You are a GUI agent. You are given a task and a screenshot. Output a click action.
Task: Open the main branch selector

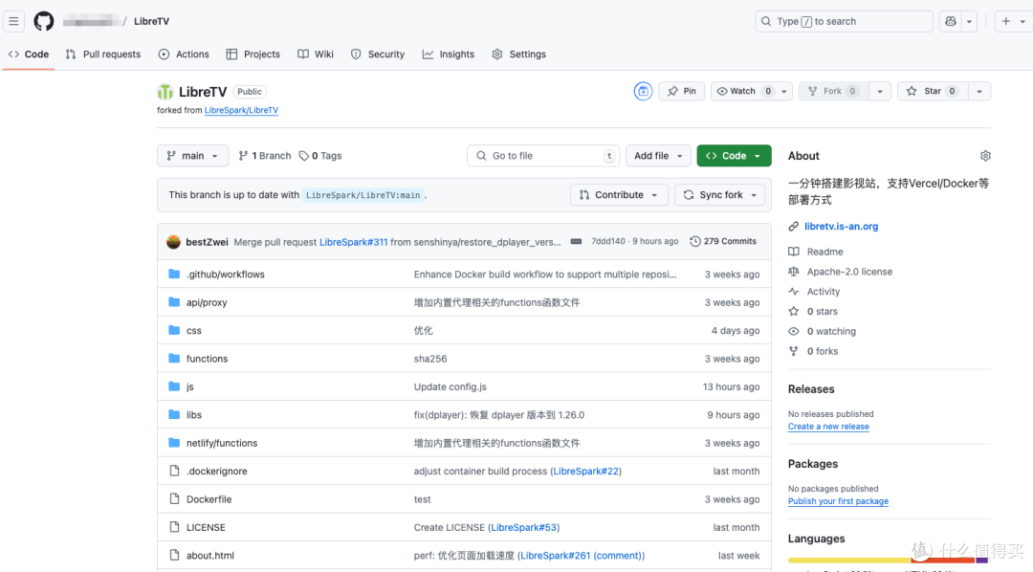pyautogui.click(x=193, y=156)
